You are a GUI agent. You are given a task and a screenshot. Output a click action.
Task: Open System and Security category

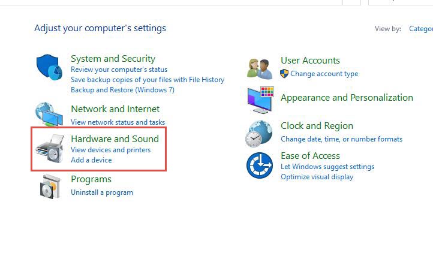point(113,59)
